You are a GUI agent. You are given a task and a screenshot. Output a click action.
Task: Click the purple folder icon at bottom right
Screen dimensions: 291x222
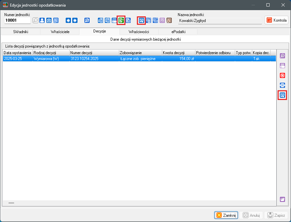point(282,199)
